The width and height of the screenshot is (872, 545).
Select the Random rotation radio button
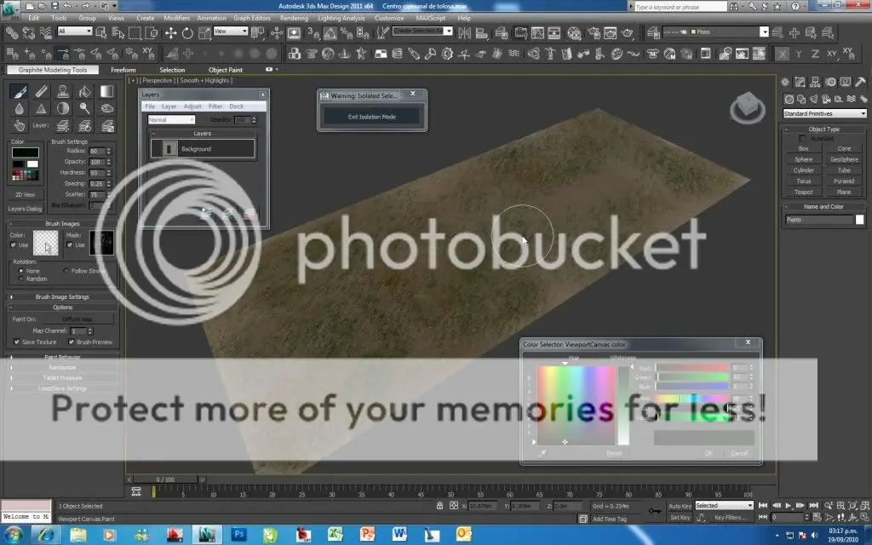point(20,278)
